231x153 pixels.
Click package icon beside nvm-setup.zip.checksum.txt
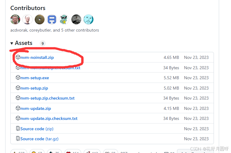(18, 98)
